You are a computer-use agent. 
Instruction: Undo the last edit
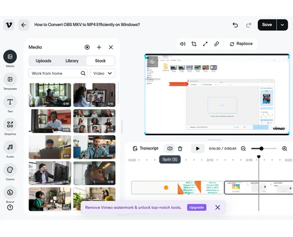[235, 25]
